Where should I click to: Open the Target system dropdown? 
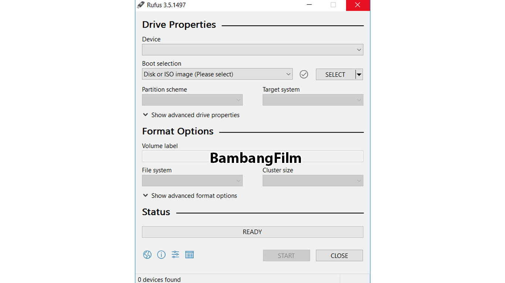coord(313,100)
